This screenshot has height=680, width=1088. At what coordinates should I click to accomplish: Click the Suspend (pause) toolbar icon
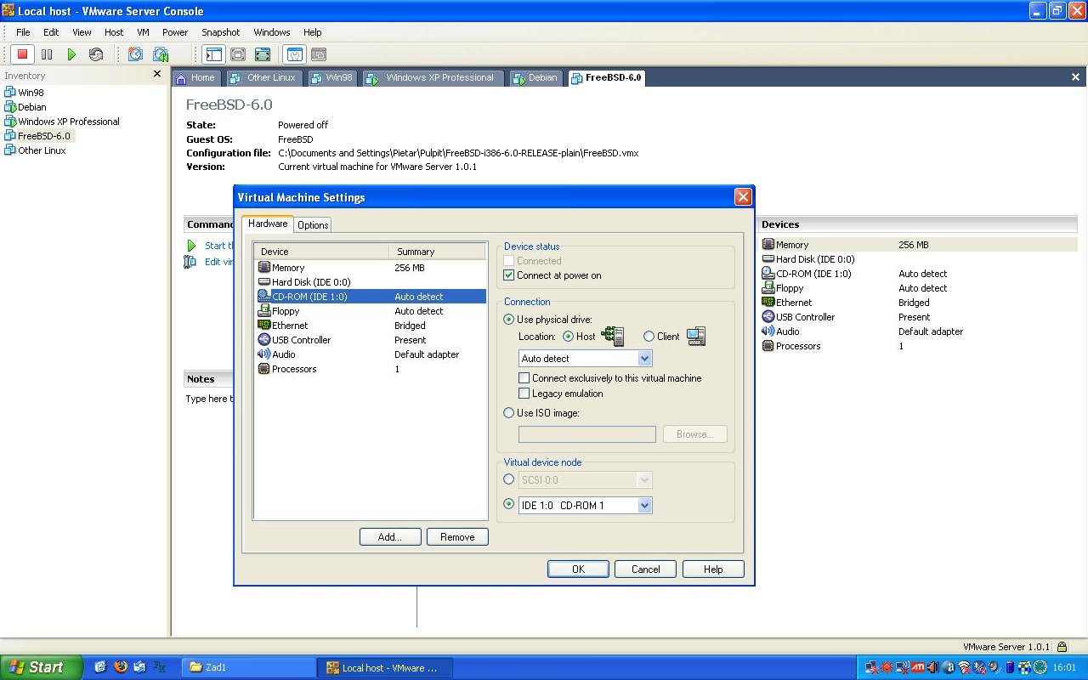coord(47,54)
